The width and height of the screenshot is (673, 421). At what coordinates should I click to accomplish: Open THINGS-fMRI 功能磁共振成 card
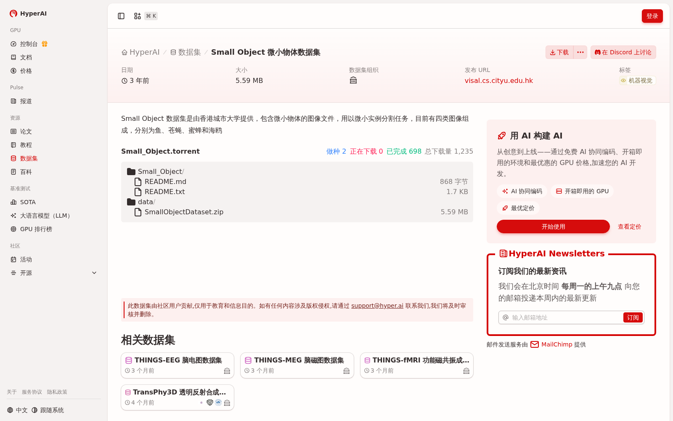pos(417,365)
